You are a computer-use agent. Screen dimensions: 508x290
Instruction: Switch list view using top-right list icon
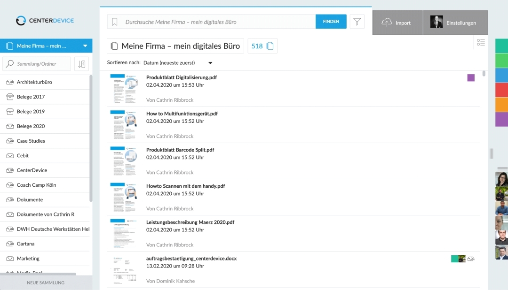pos(481,42)
